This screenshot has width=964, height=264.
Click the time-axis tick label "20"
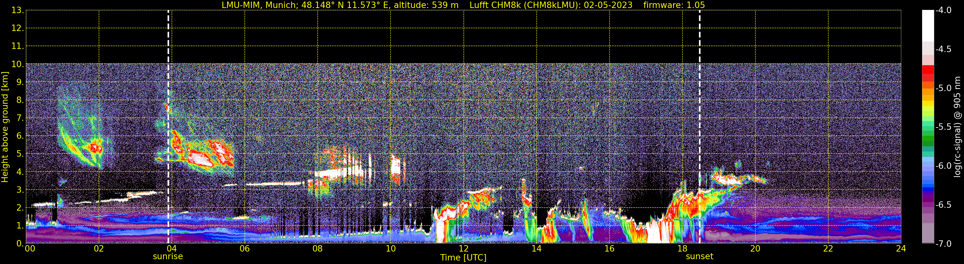[755, 249]
